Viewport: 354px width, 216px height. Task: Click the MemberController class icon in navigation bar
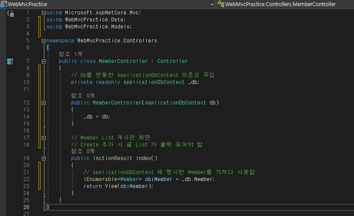point(221,4)
